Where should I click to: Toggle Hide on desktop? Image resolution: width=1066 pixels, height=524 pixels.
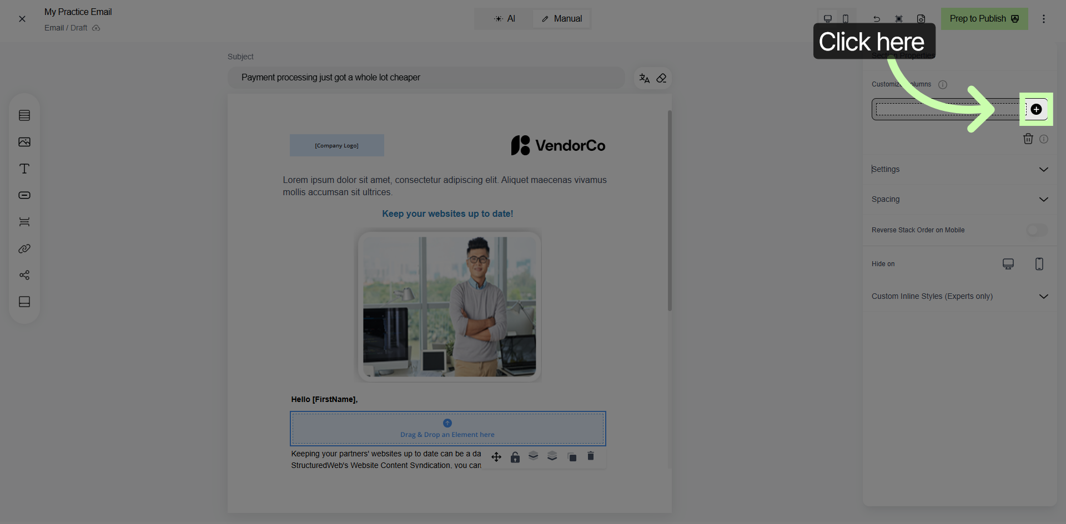1008,264
